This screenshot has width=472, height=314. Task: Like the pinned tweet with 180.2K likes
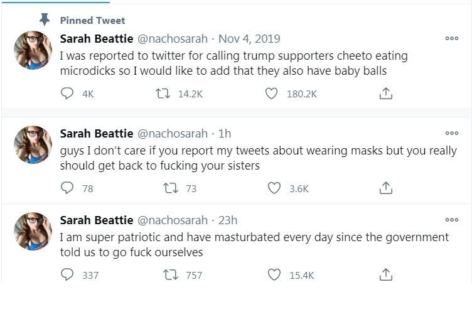pyautogui.click(x=271, y=94)
